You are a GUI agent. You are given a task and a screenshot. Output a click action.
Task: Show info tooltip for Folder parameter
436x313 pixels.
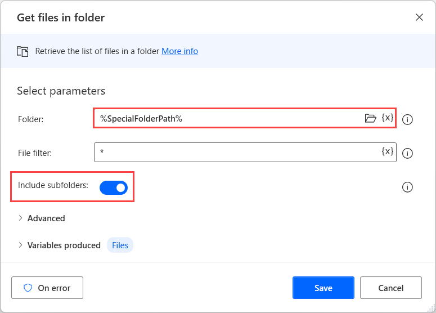click(408, 119)
